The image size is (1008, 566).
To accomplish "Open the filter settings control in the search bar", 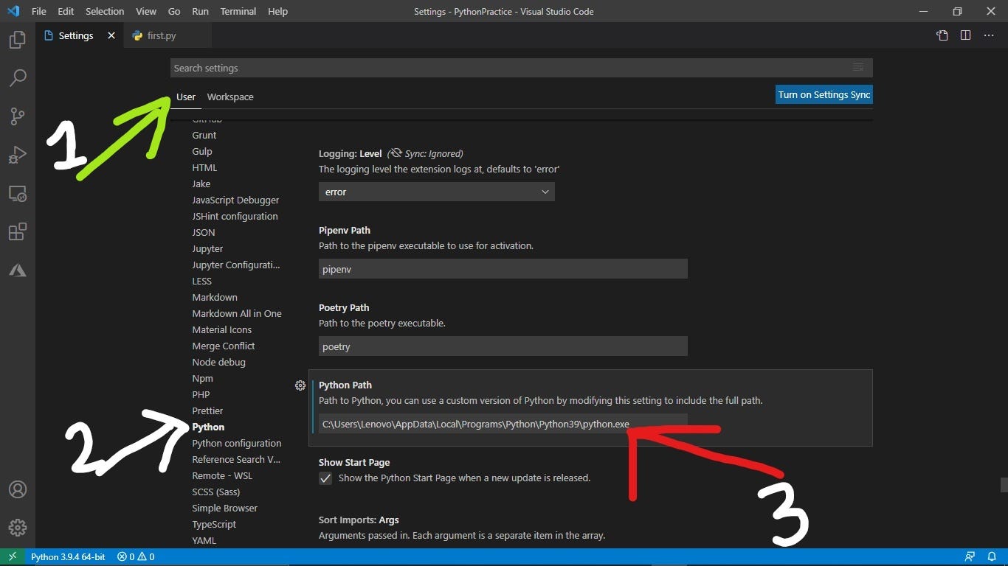I will pos(858,67).
